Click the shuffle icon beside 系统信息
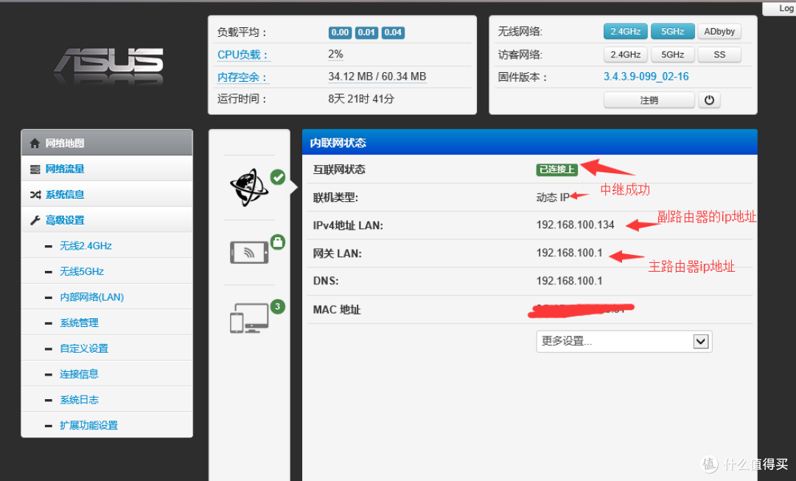The width and height of the screenshot is (796, 481). (35, 195)
